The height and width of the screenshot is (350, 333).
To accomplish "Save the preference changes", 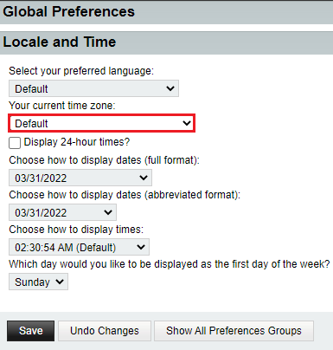I will [x=30, y=331].
